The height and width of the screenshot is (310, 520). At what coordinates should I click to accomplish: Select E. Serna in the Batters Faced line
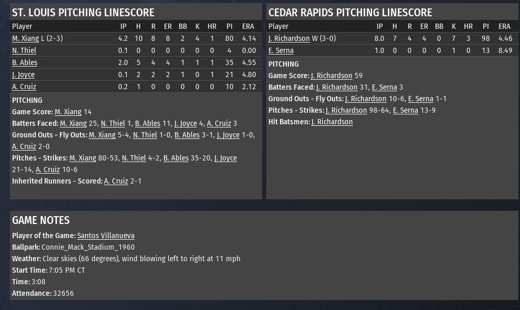(x=384, y=87)
